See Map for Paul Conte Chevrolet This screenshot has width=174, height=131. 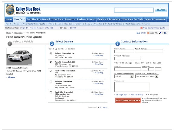(x=99, y=73)
